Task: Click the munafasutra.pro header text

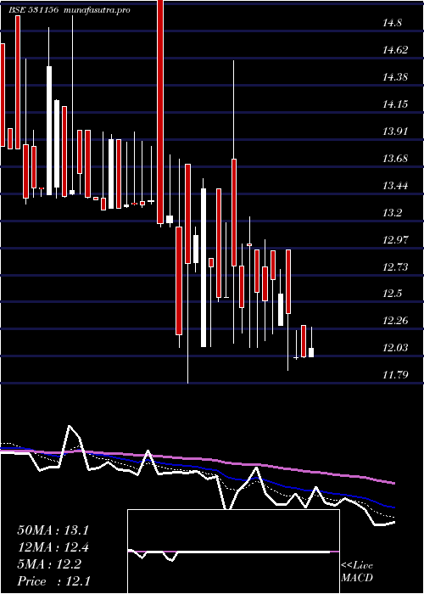Action: point(98,10)
